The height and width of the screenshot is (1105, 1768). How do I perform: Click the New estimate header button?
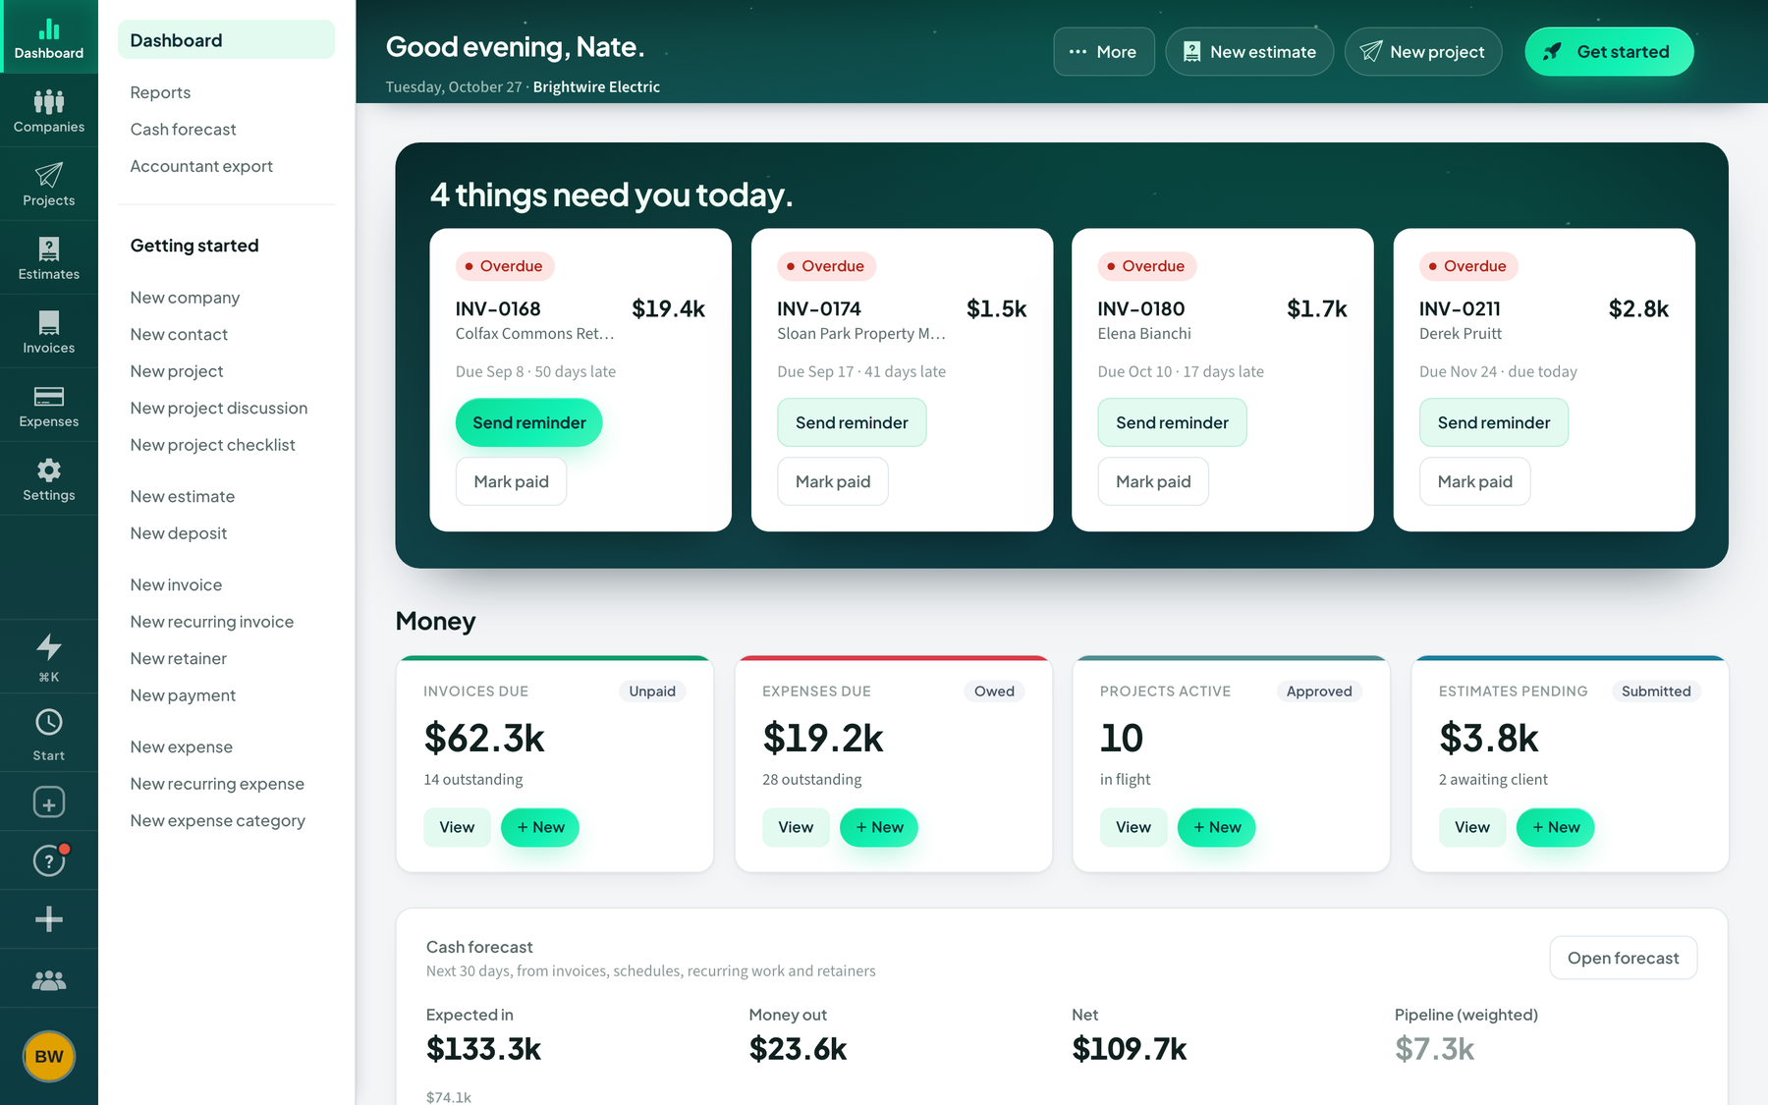point(1249,51)
